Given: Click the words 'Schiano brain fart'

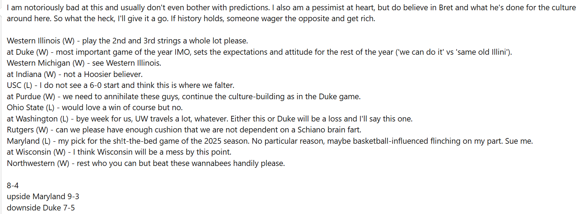Looking at the screenshot, I should pos(329,130).
